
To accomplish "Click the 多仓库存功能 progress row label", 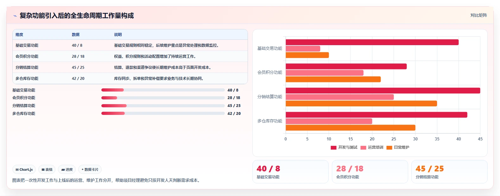I will pos(24,114).
